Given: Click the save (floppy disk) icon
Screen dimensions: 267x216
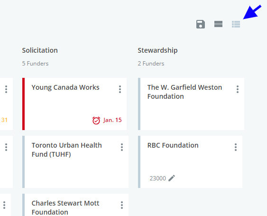Looking at the screenshot, I should click(201, 24).
